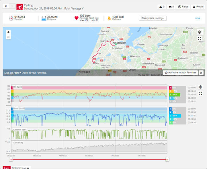Open Steady state training+ benefit button
Image resolution: width=207 pixels, height=169 pixels.
[153, 18]
